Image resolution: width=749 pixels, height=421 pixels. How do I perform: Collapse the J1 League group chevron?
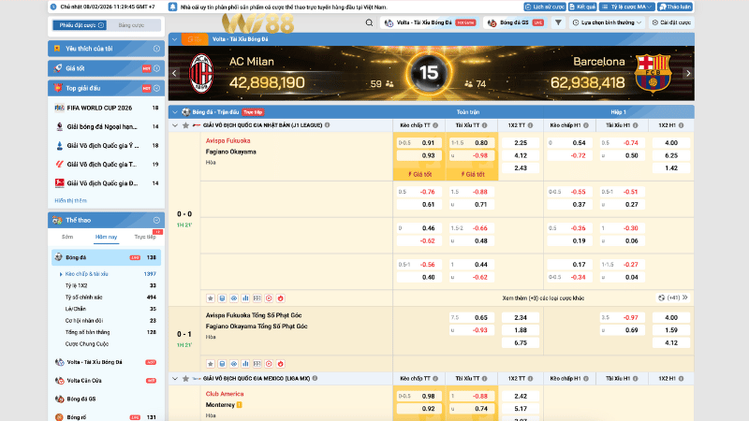coord(175,125)
